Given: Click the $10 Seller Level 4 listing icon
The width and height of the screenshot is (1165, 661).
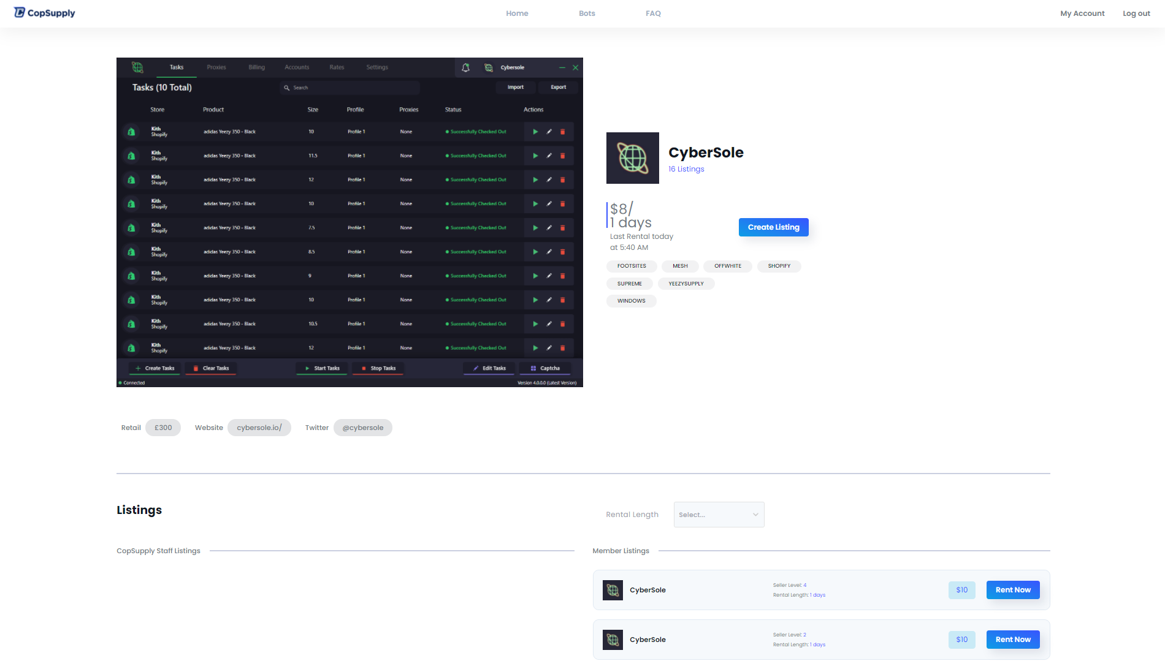Looking at the screenshot, I should [613, 590].
